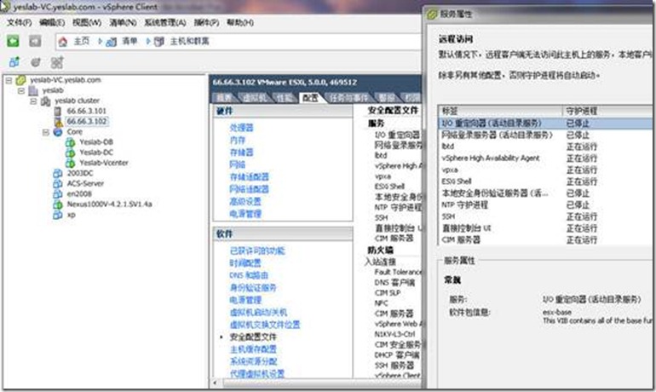Select host 66.66.3.101 in the tree

(87, 111)
